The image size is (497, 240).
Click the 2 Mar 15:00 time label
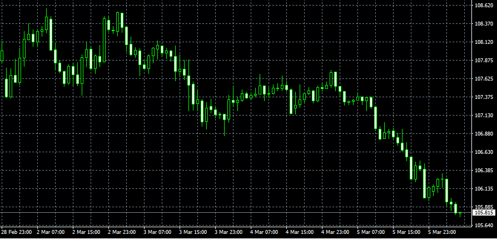click(86, 232)
